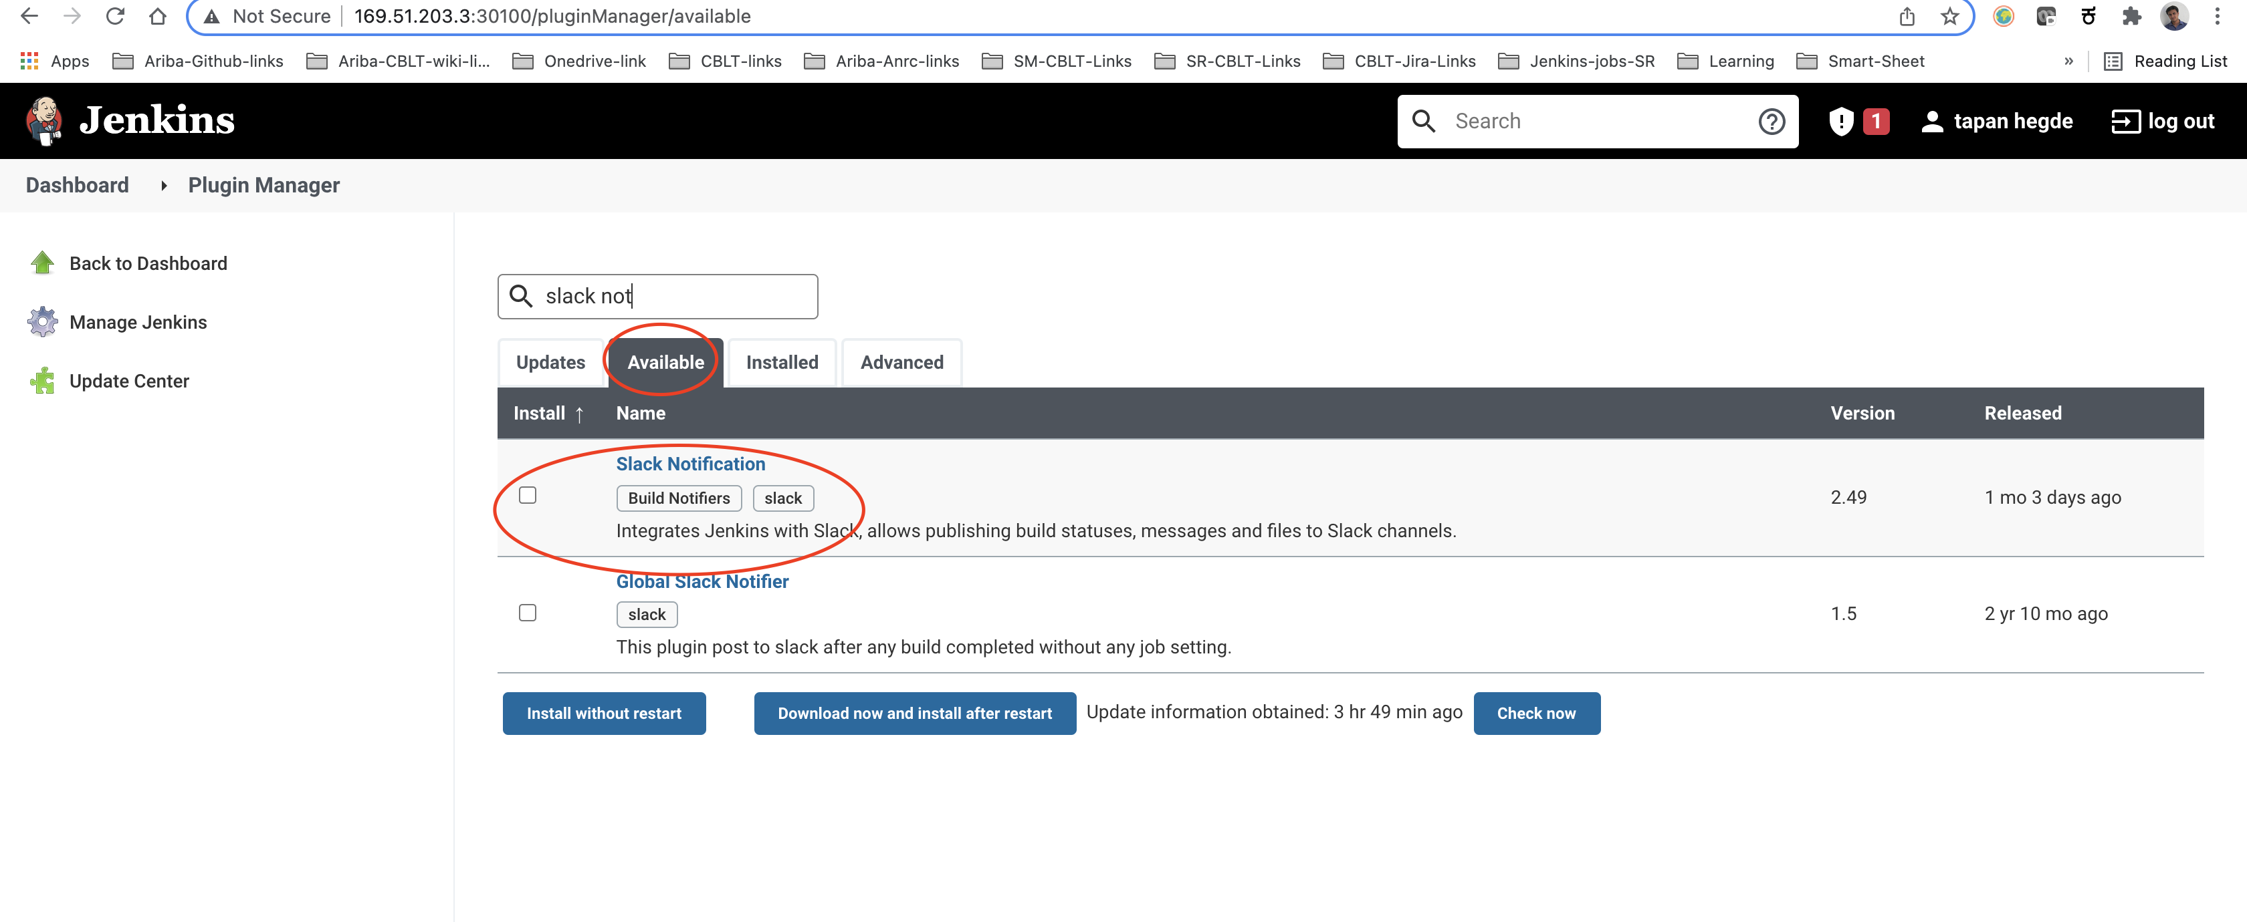
Task: Bookmark this page with star icon
Action: pos(1949,17)
